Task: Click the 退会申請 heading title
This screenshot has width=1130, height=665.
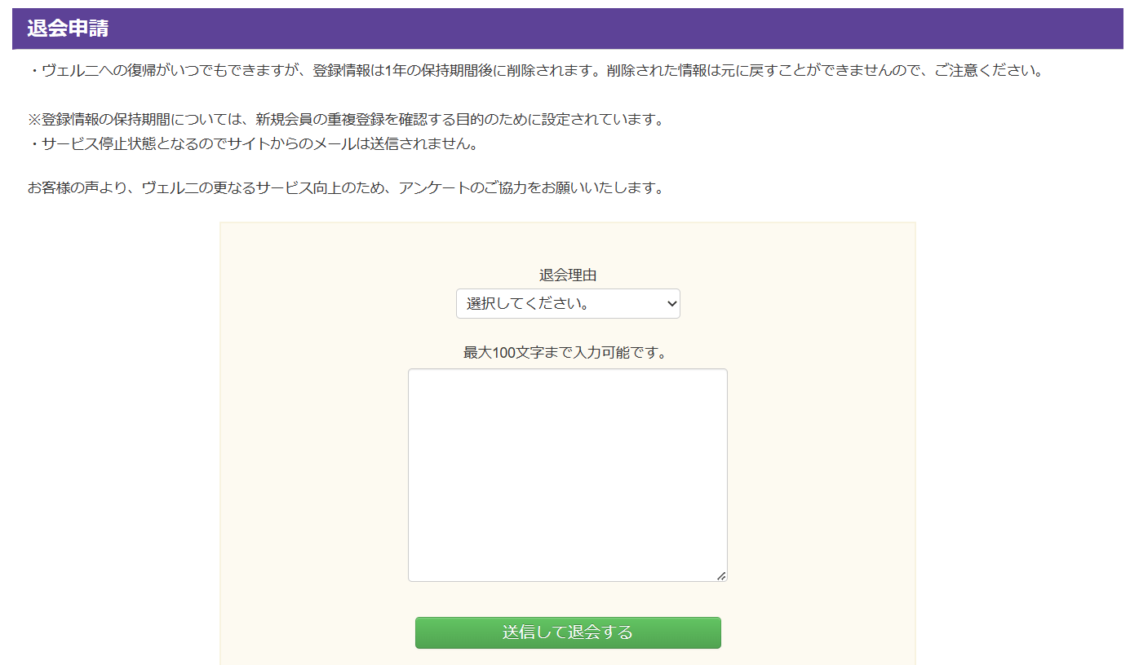Action: click(68, 29)
